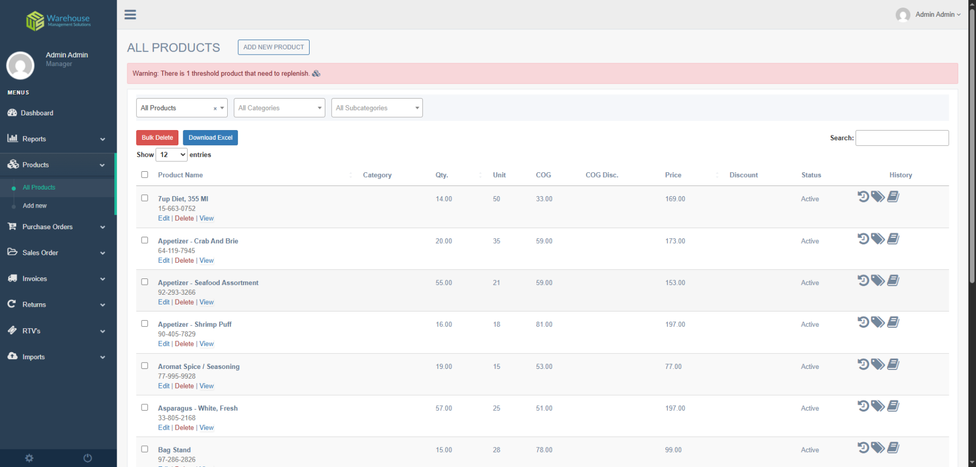The width and height of the screenshot is (976, 467).
Task: Click the Download Excel button
Action: 210,138
